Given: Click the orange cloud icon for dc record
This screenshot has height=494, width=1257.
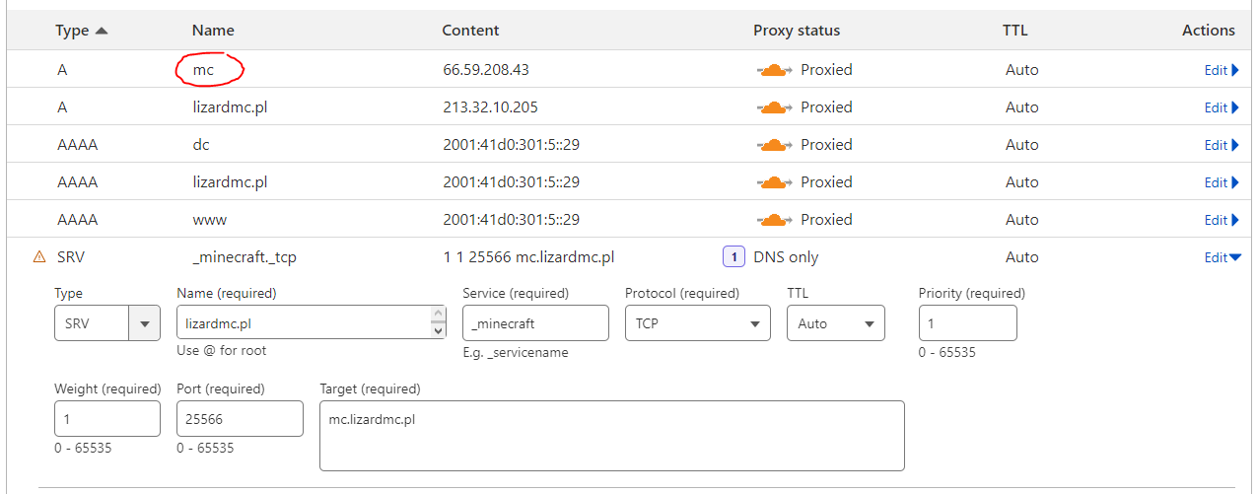Looking at the screenshot, I should [775, 145].
